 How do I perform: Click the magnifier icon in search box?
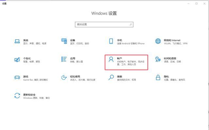click(131, 24)
